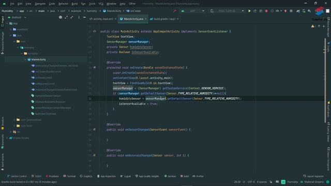Open the Tools menu
The height and width of the screenshot is (186, 331).
[x=92, y=4]
